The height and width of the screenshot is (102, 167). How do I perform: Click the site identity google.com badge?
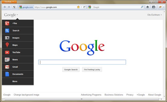[x=26, y=7]
